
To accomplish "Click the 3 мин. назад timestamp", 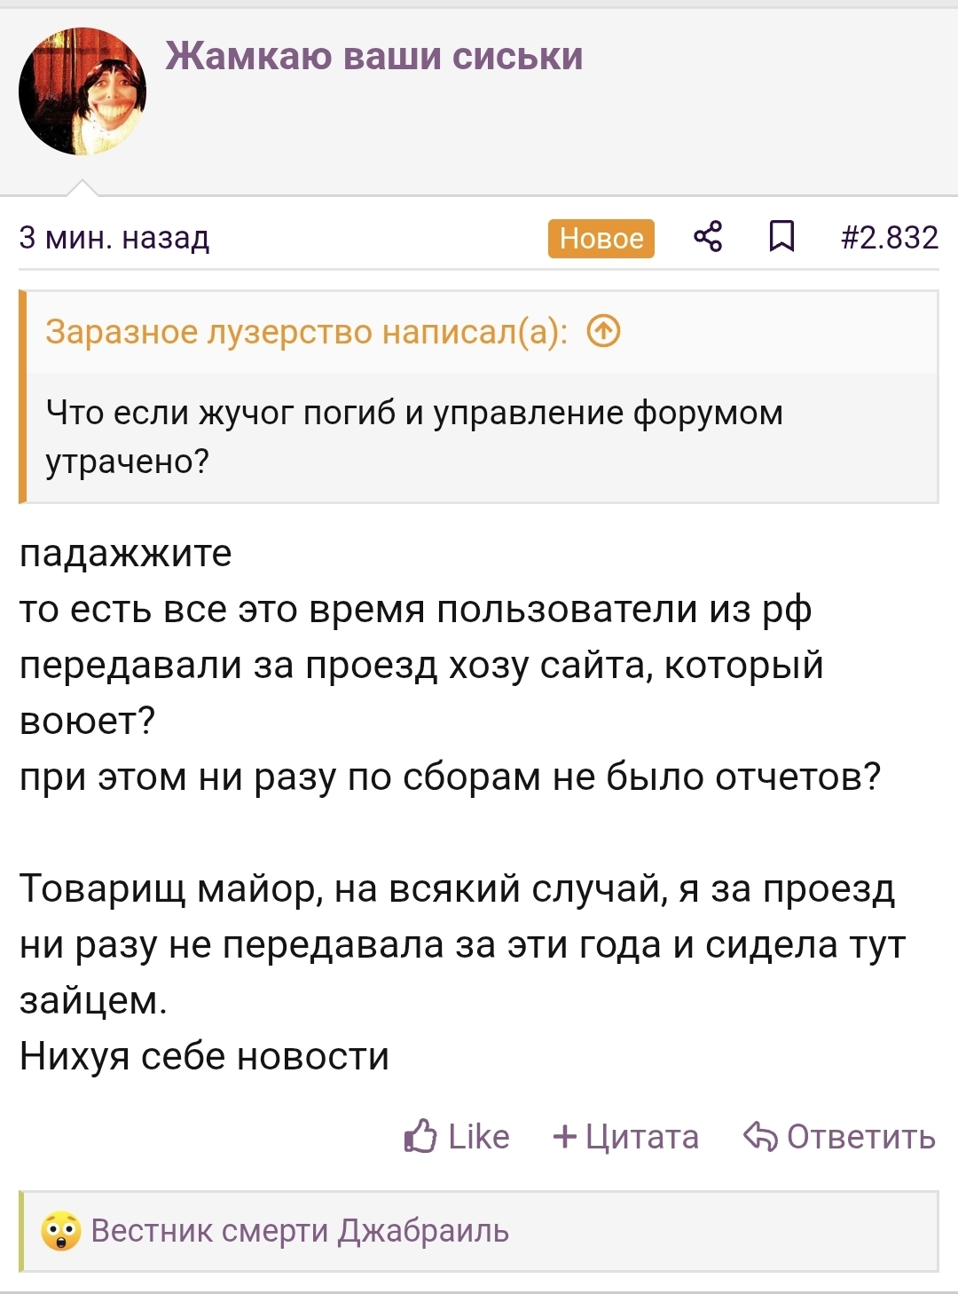I will [114, 237].
